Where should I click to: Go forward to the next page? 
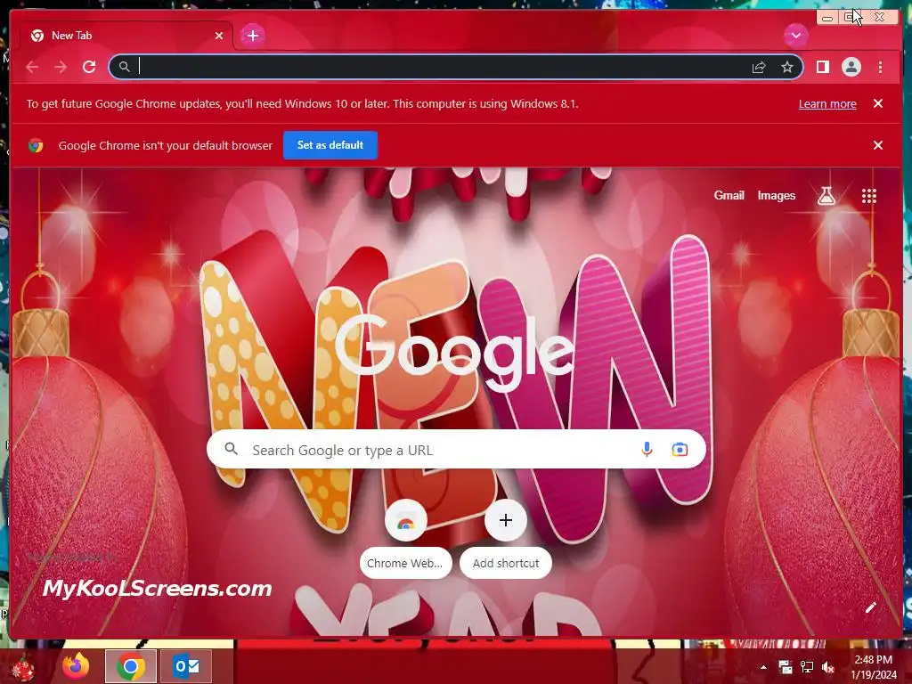click(x=61, y=67)
